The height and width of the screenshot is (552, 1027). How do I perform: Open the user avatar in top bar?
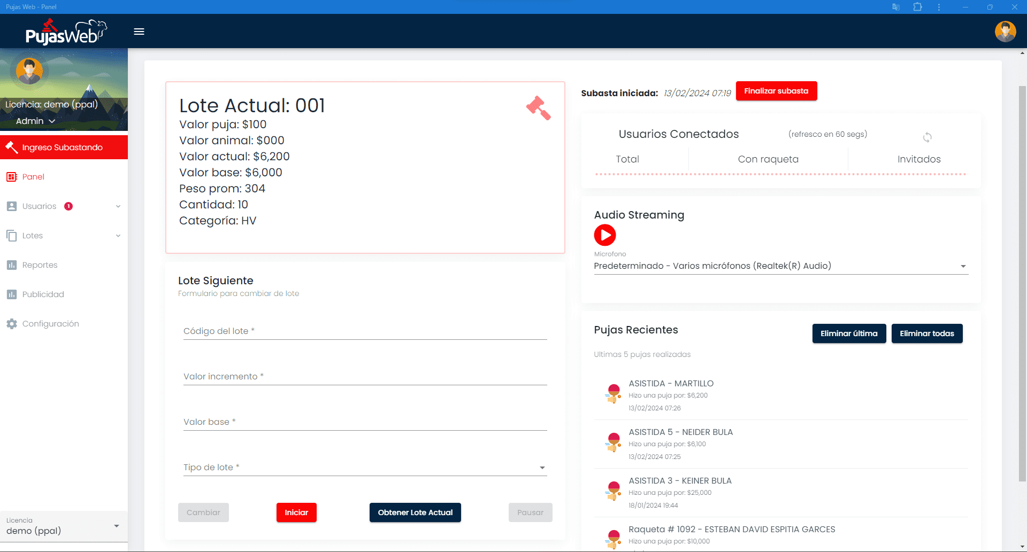coord(1005,32)
